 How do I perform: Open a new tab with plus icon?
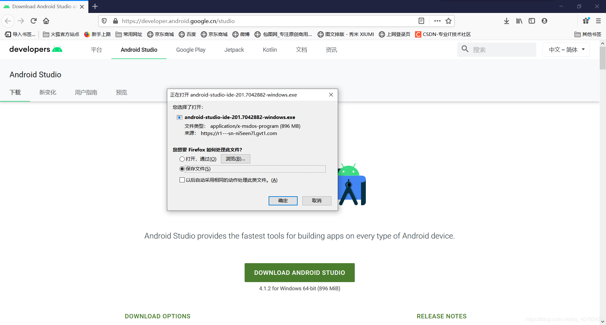pyautogui.click(x=95, y=6)
